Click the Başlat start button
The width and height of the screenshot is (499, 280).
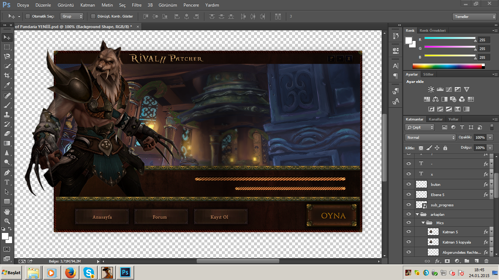(12, 273)
